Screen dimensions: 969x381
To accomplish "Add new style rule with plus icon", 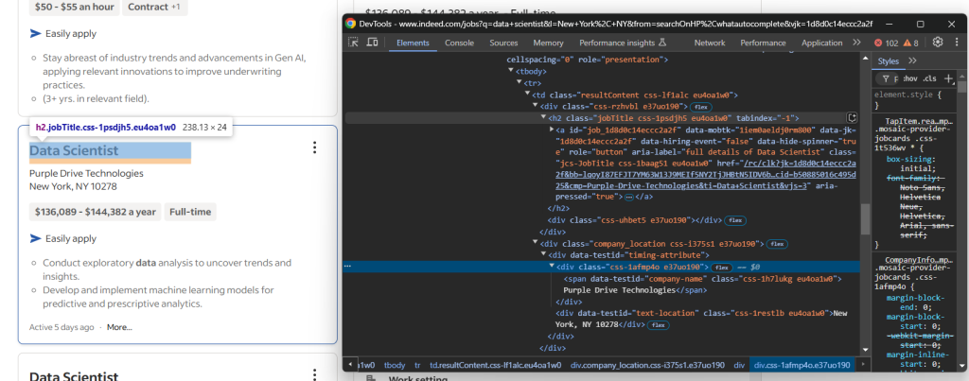I will click(x=950, y=79).
